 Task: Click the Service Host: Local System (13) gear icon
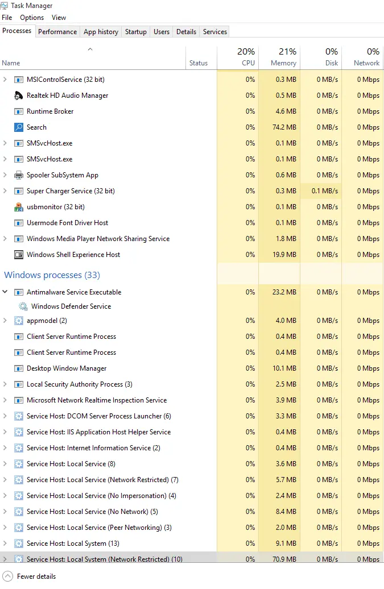(x=18, y=544)
